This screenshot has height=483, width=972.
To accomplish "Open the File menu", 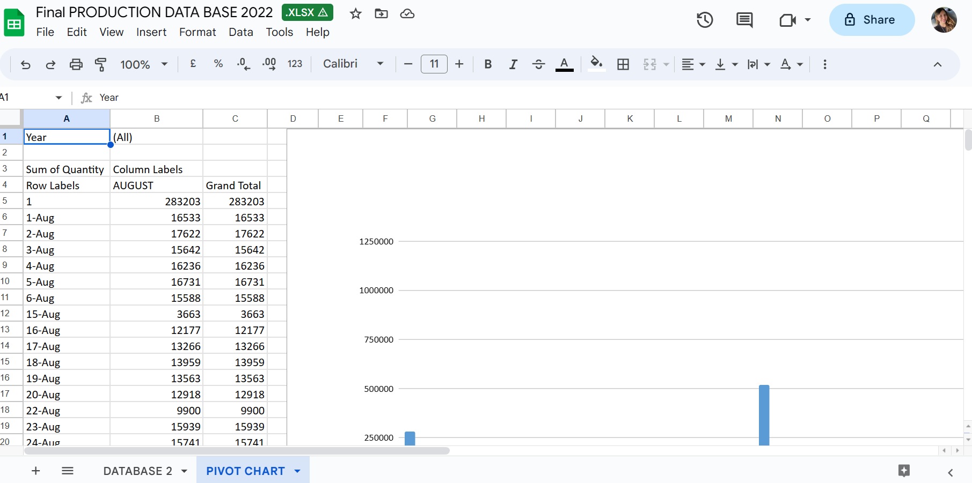I will click(x=45, y=32).
